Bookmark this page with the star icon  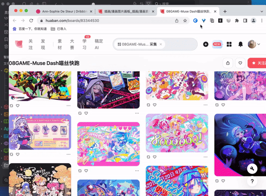185,21
